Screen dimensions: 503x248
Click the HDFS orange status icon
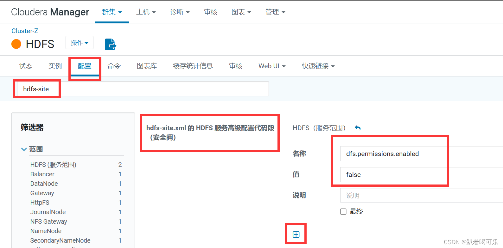pos(16,44)
